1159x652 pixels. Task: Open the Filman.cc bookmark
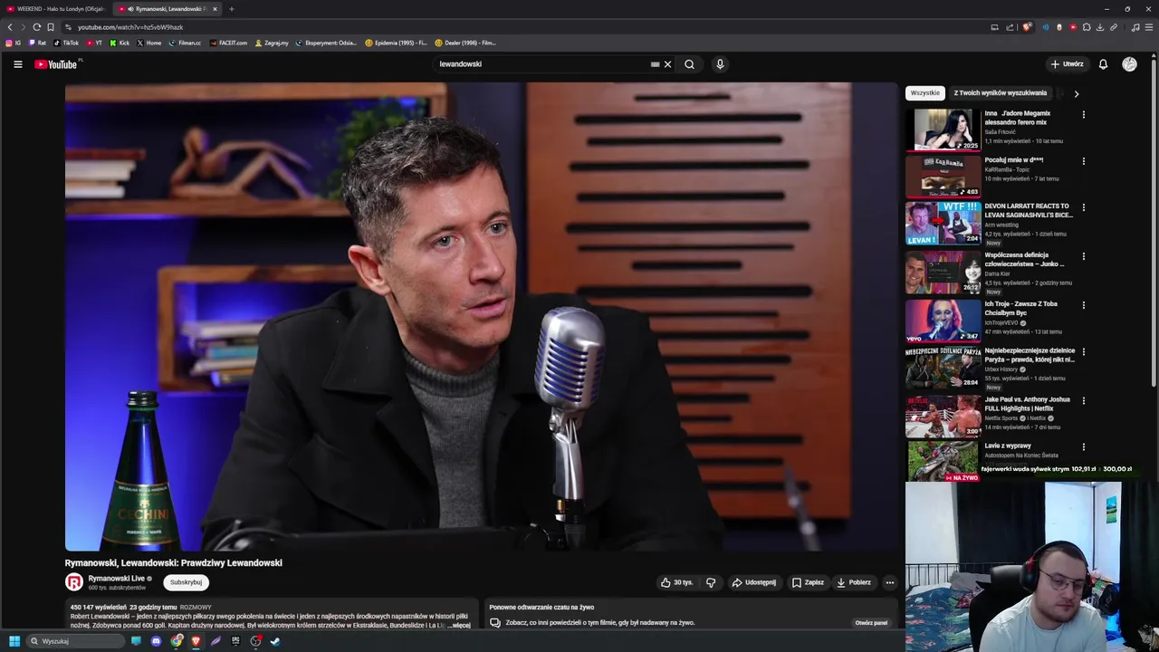(186, 43)
